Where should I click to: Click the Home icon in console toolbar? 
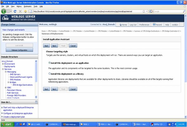click(121, 25)
